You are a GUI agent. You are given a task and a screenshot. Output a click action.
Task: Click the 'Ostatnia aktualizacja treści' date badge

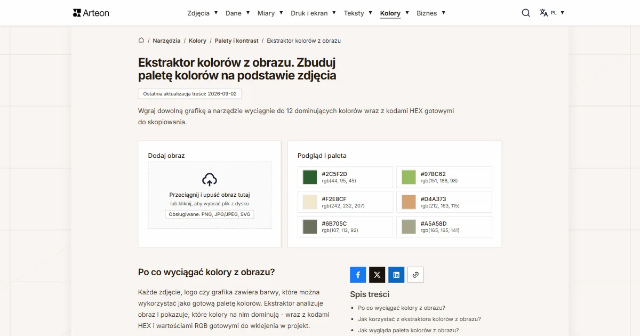coord(190,93)
